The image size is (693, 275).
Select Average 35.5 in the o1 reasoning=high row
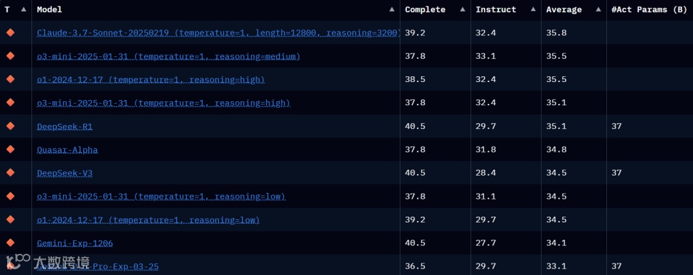[556, 79]
